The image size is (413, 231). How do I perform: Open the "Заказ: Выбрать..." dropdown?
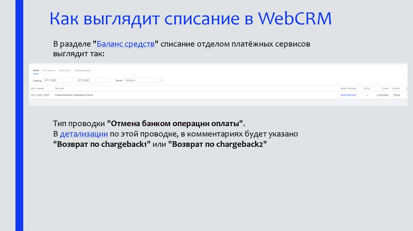click(144, 80)
